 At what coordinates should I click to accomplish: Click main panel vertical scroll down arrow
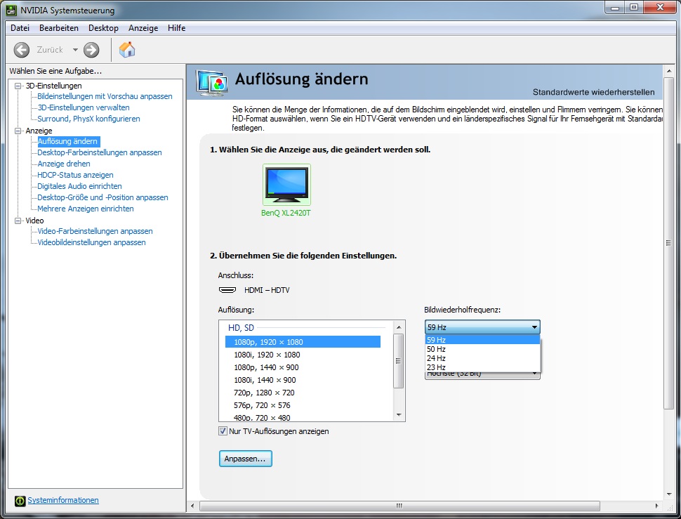[x=669, y=494]
